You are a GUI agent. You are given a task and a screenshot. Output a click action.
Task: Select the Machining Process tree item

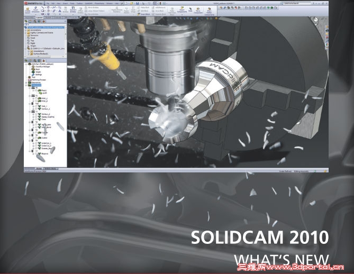point(37,80)
